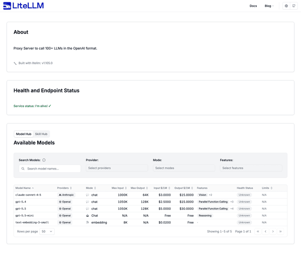Click Openai badge for gpt-5.5-mini
The image size is (301, 254).
click(x=65, y=216)
